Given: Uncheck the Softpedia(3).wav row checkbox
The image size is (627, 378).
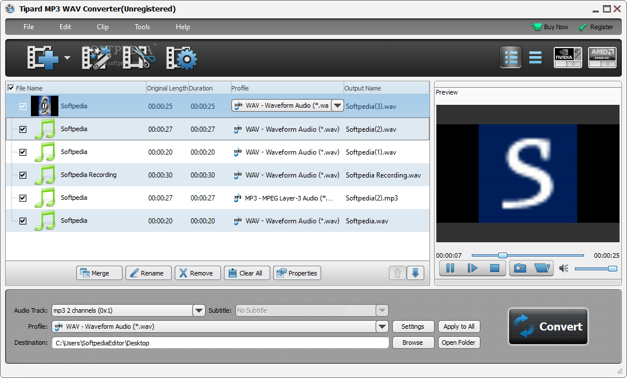Looking at the screenshot, I should (x=23, y=107).
